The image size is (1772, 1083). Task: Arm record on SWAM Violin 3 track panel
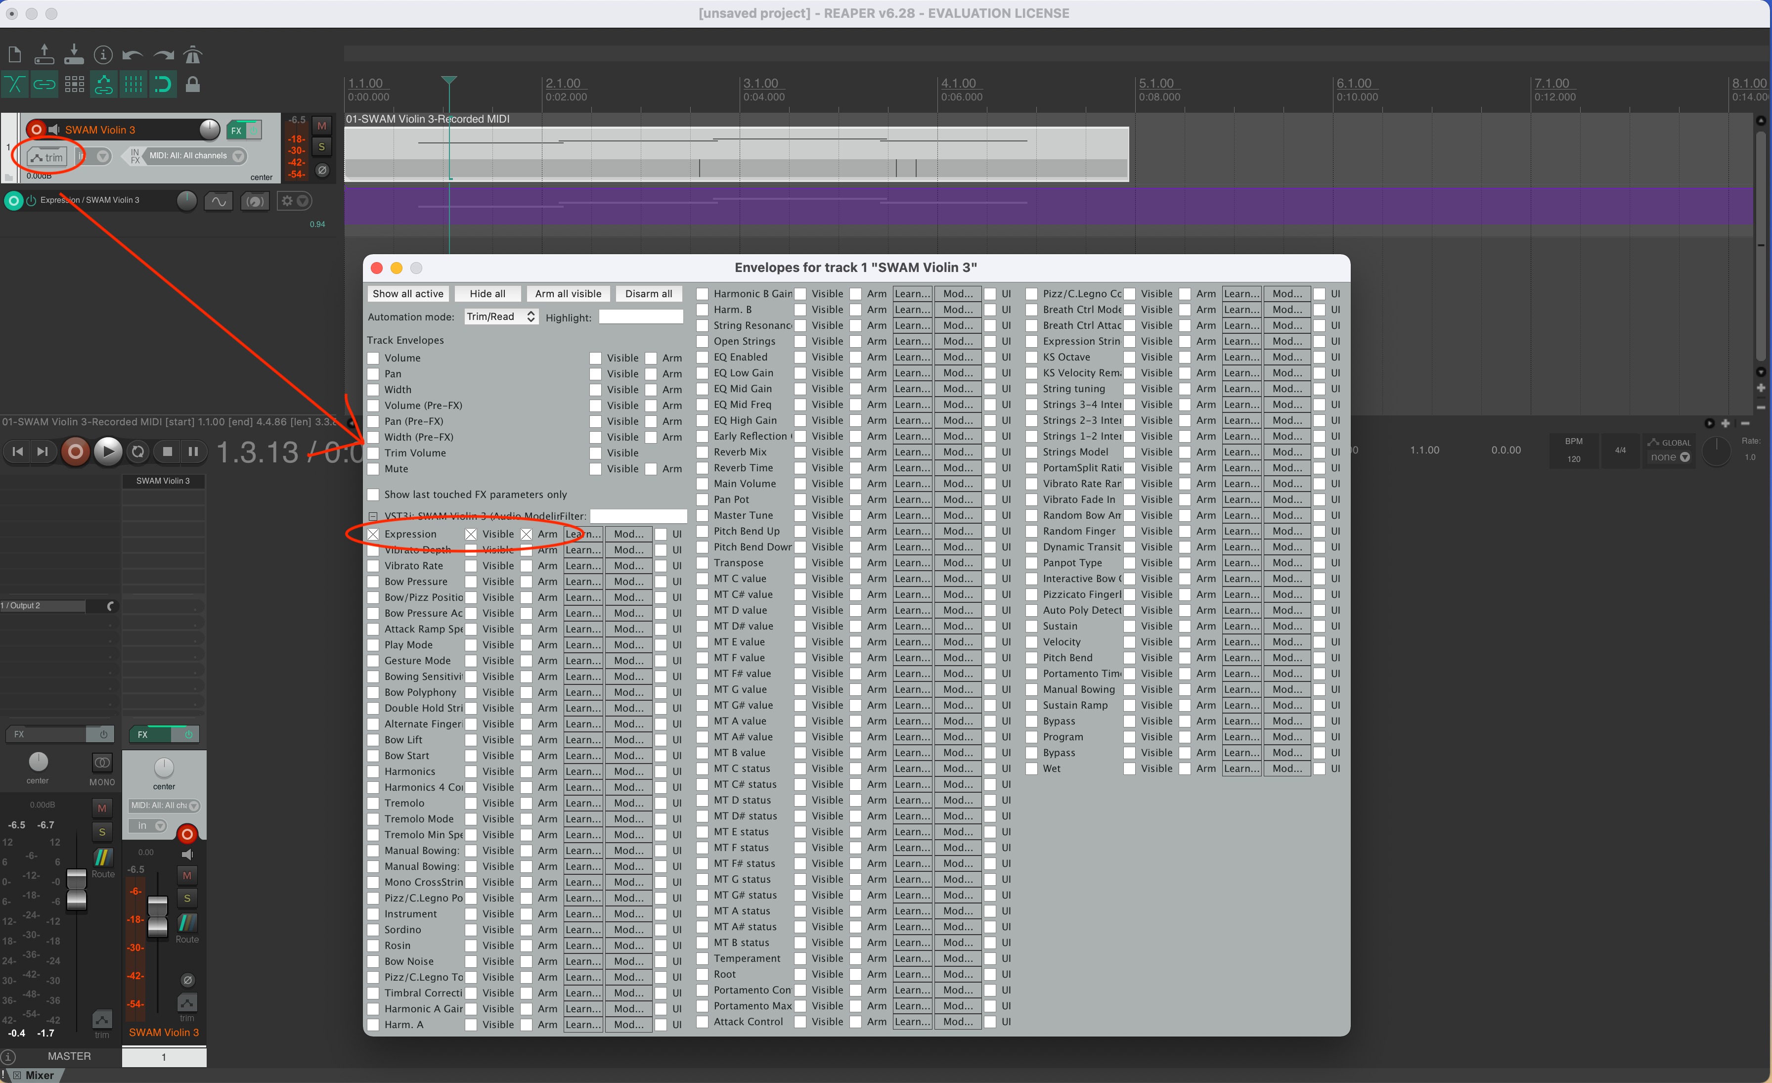35,130
